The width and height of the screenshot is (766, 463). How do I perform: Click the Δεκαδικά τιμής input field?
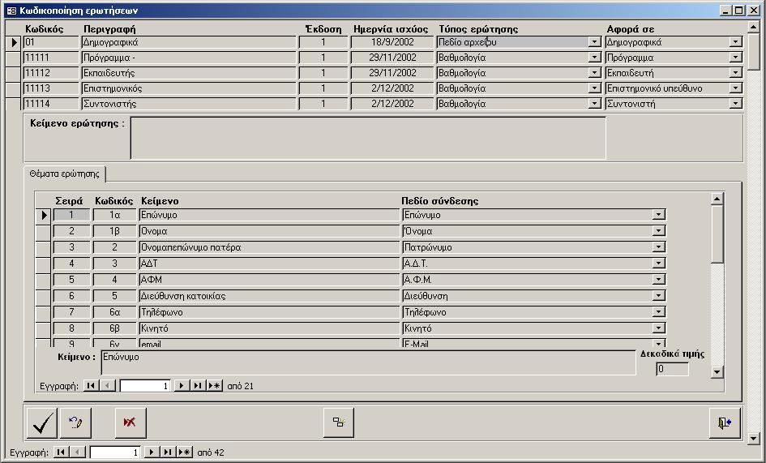coord(672,370)
